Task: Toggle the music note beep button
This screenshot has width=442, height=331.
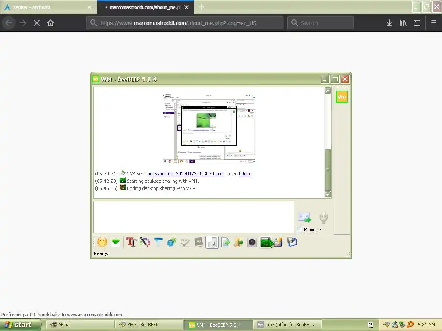Action: click(x=212, y=242)
